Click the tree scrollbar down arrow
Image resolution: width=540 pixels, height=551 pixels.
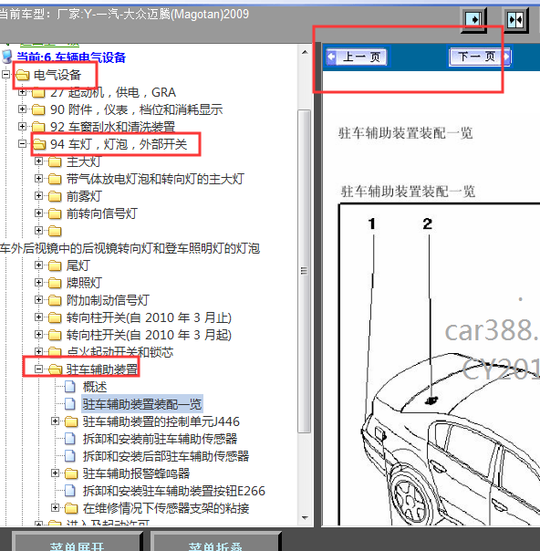305,518
